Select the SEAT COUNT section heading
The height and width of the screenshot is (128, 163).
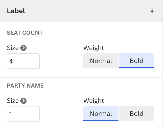click(25, 33)
